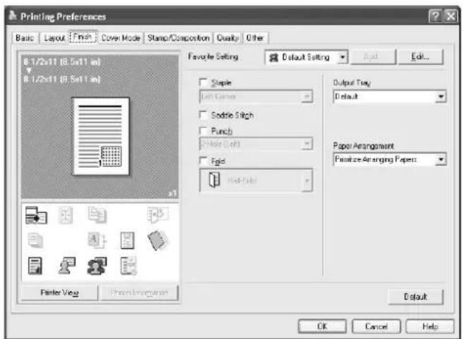Viewport: 462px width, 339px height.
Task: Click the Printer Information button
Action: [x=139, y=292]
